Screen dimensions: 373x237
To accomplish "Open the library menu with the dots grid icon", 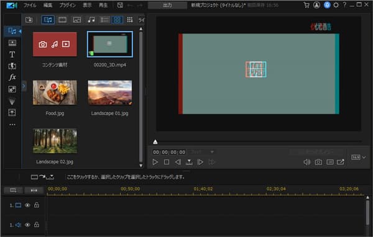I will click(x=130, y=20).
